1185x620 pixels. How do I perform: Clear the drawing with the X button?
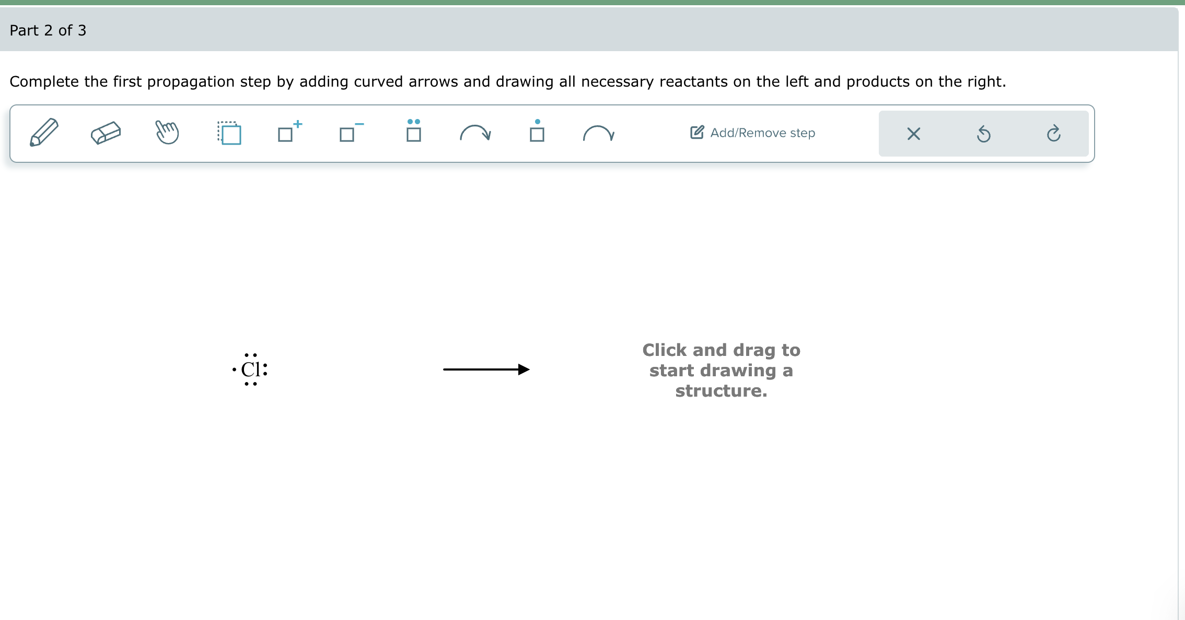tap(913, 134)
